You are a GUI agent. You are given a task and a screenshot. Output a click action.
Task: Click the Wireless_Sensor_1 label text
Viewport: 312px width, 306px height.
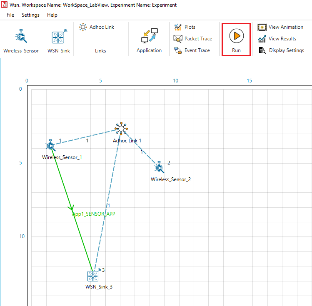click(62, 157)
